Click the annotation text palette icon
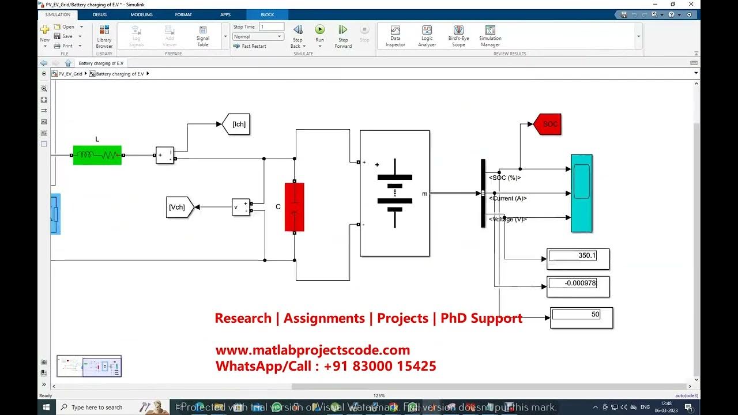This screenshot has width=738, height=415. click(44, 122)
